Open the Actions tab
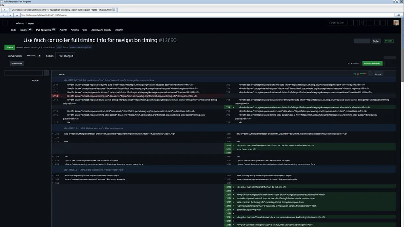 (x=75, y=30)
